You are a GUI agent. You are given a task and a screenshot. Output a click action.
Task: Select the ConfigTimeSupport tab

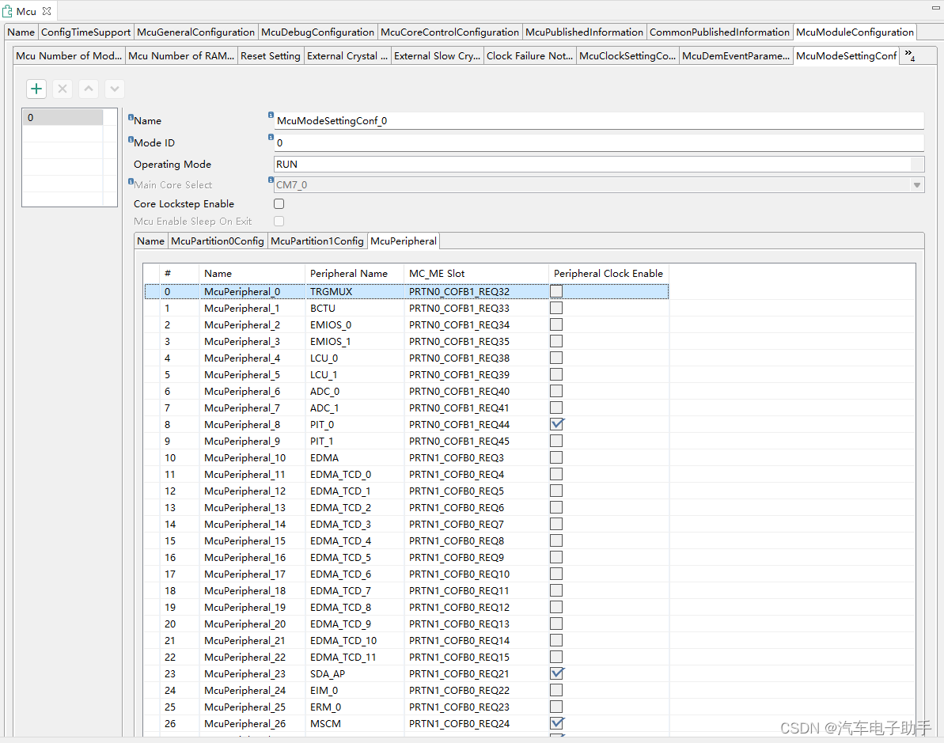[x=85, y=32]
